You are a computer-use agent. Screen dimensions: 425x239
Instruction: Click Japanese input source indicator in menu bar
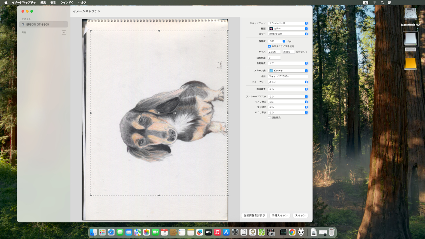point(366,2)
